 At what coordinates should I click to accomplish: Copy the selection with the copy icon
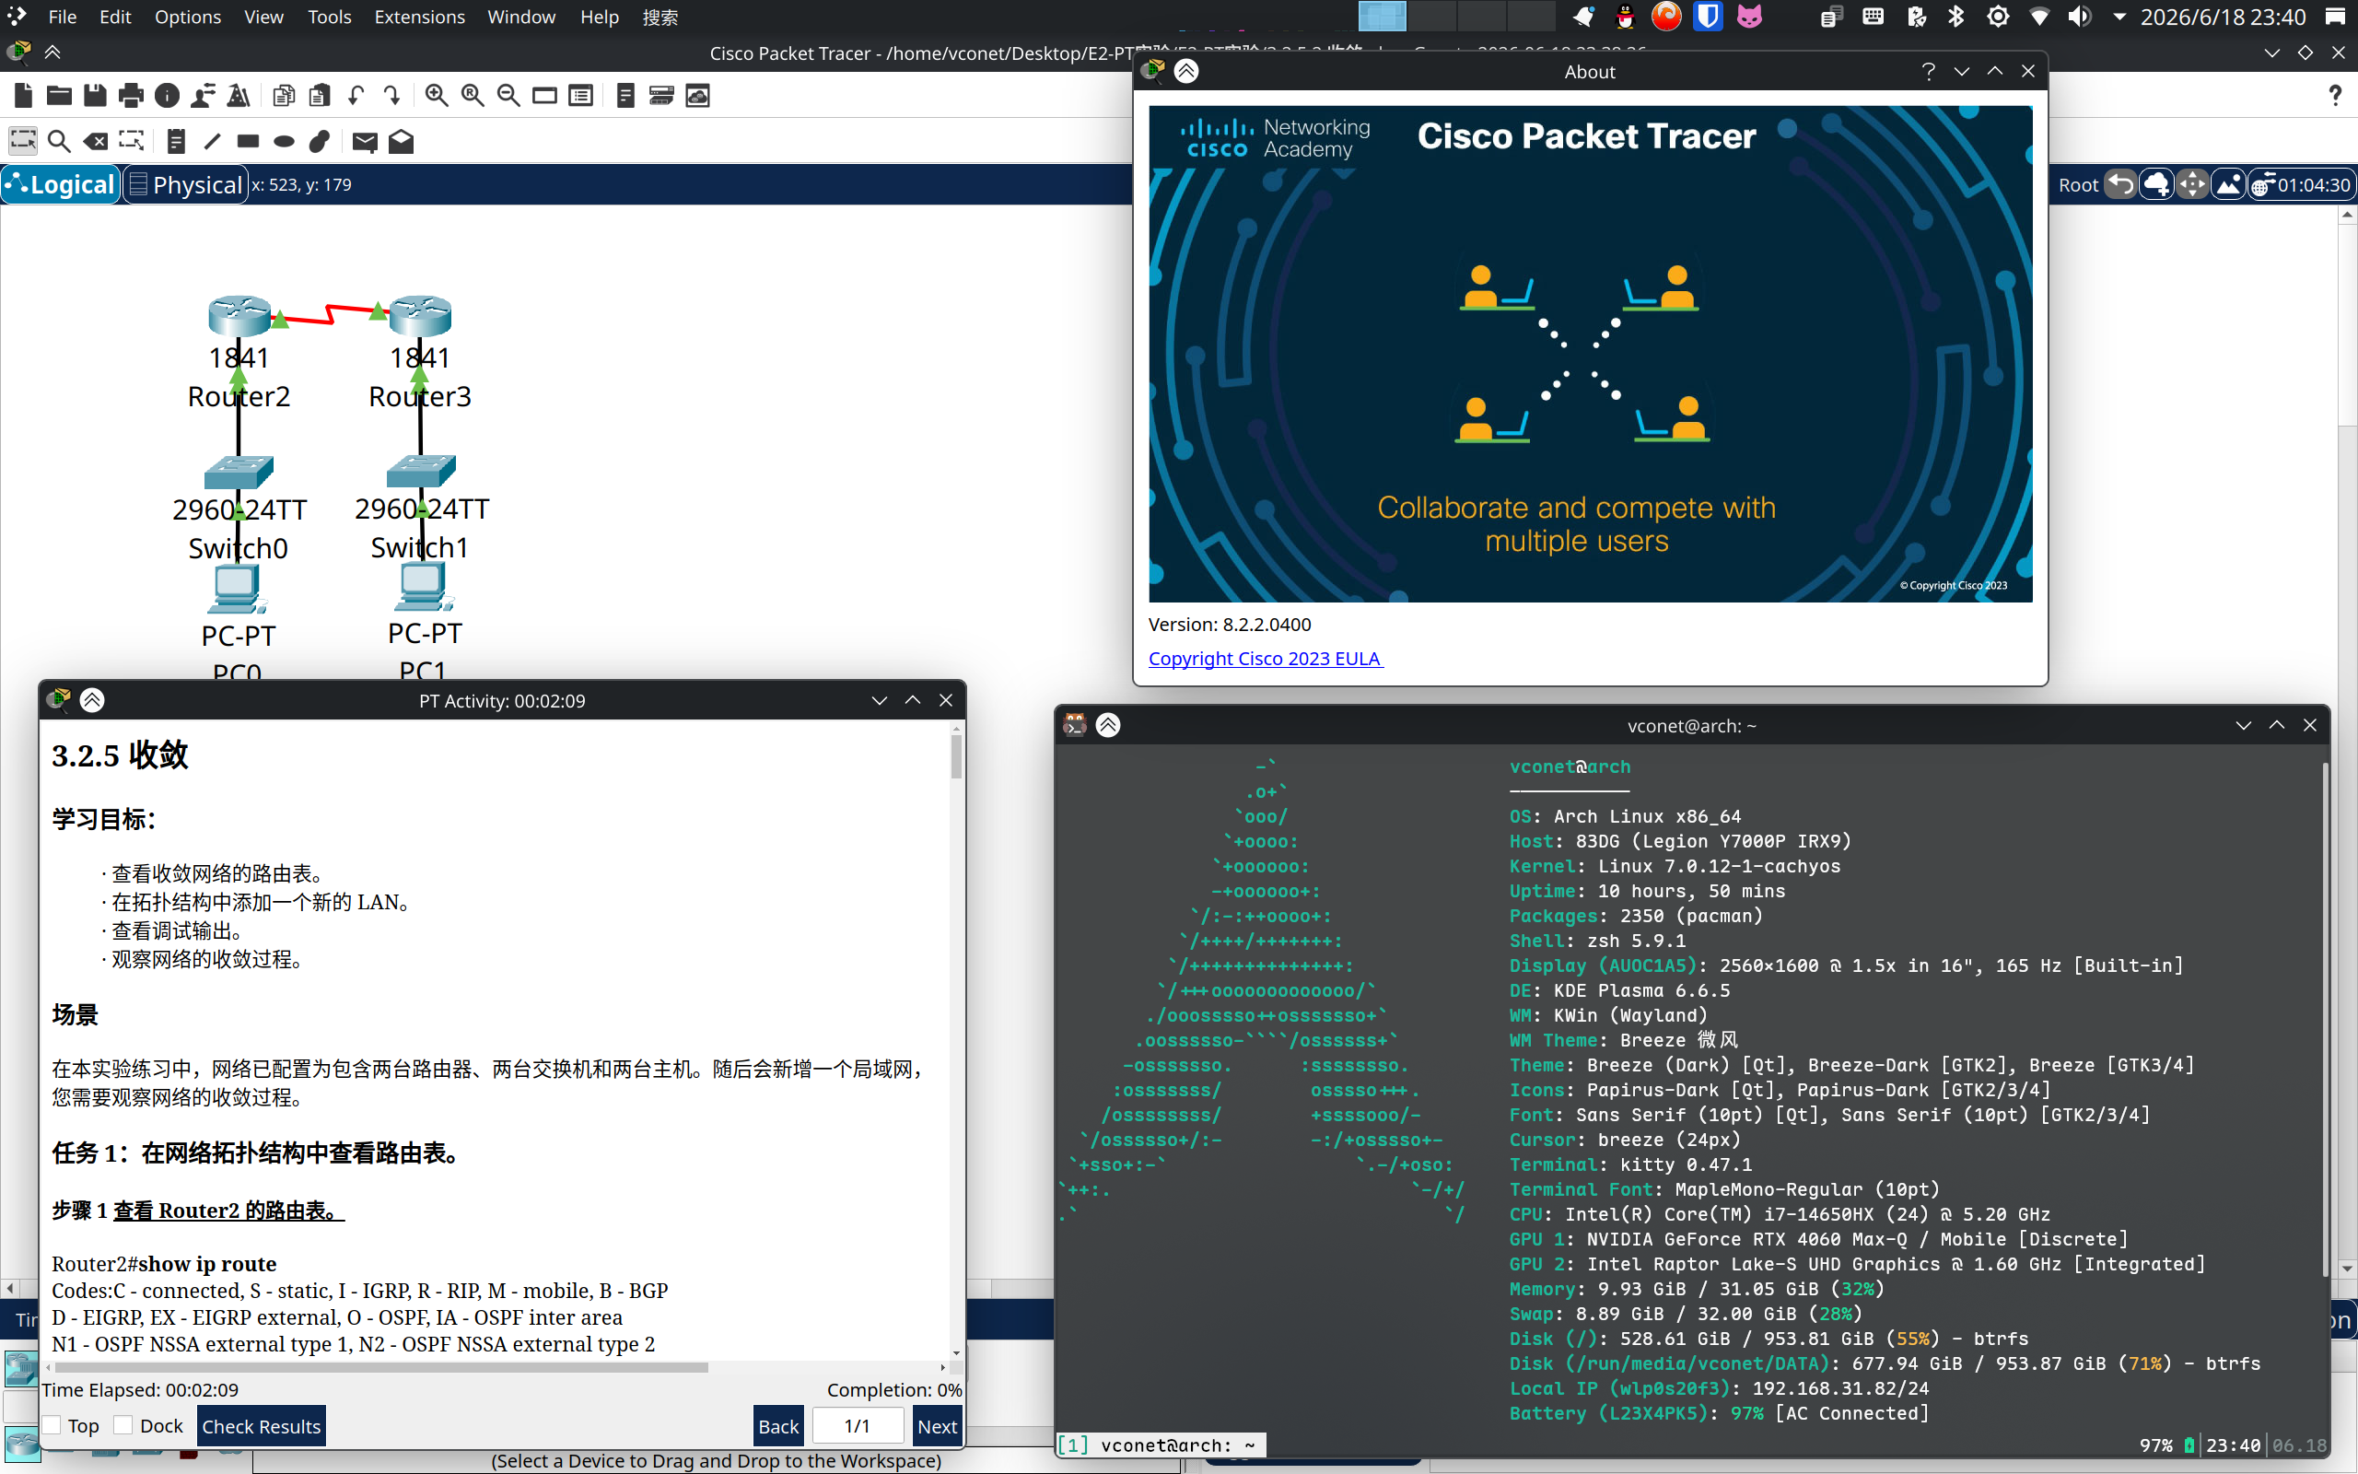[x=284, y=96]
